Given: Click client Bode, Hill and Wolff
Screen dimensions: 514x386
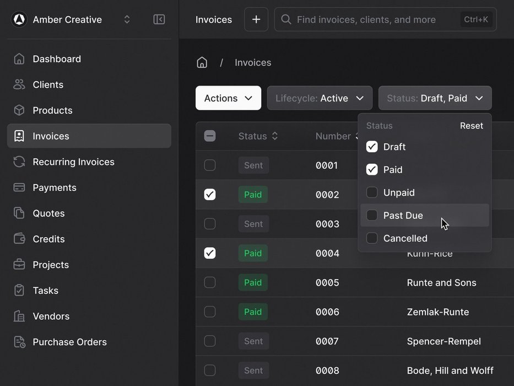Looking at the screenshot, I should pyautogui.click(x=450, y=371).
